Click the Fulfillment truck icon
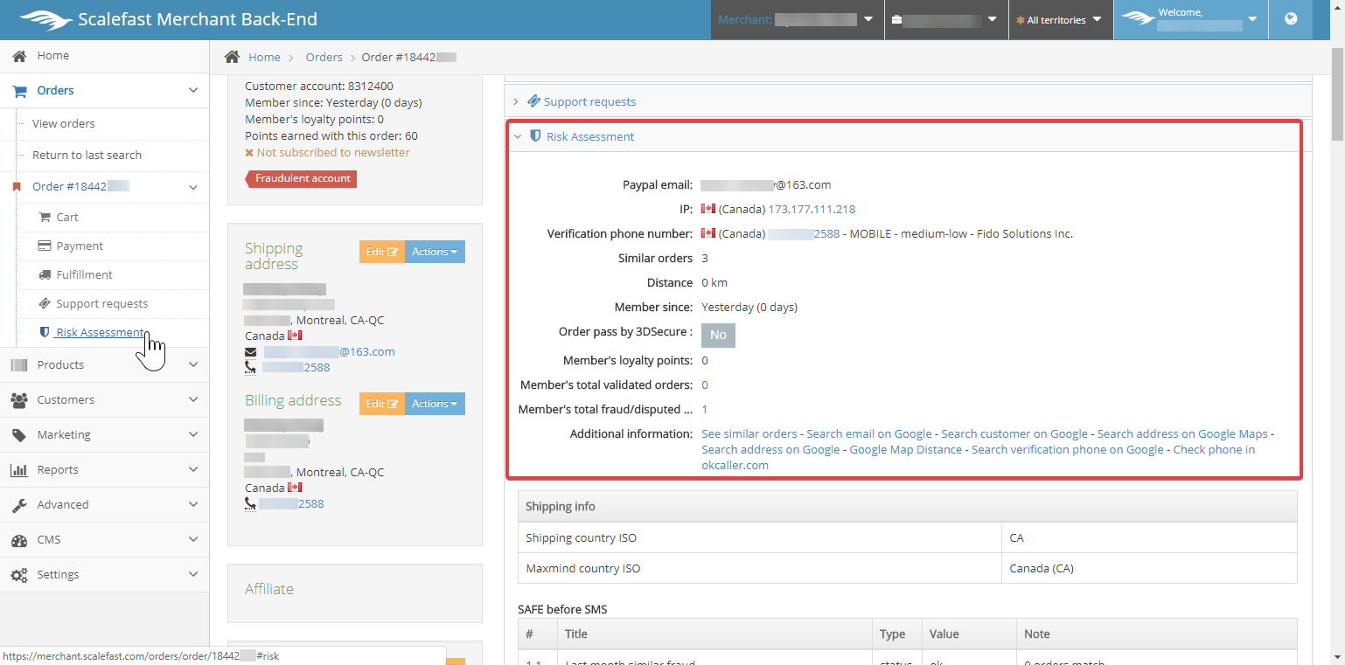 tap(45, 275)
